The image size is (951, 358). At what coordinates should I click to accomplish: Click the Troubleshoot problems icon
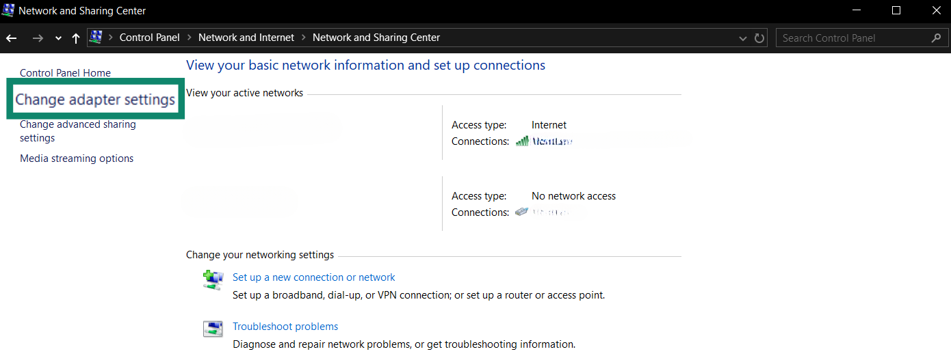pyautogui.click(x=213, y=329)
